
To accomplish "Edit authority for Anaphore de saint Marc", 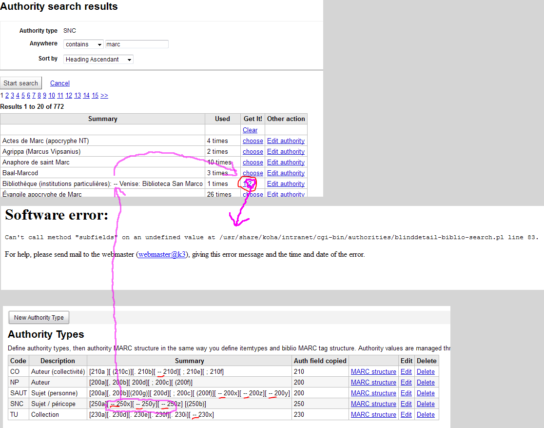I will coord(286,163).
